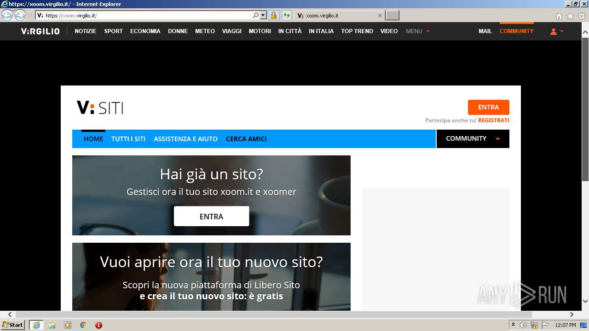589x331 pixels.
Task: Select CERCA AMICI in blue bar
Action: pos(246,139)
